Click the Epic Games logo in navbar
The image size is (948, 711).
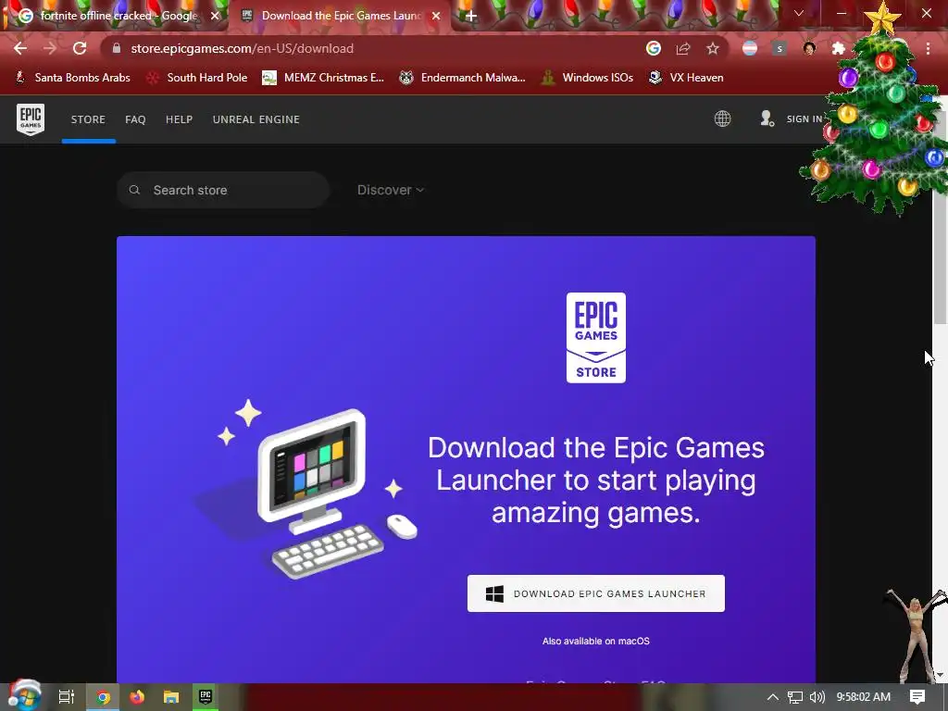[31, 119]
